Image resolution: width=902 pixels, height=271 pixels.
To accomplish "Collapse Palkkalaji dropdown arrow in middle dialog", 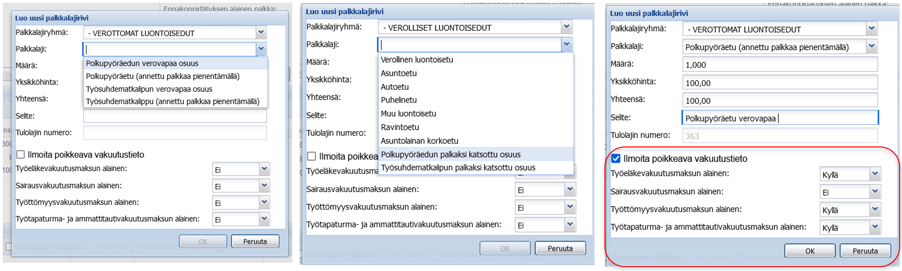I will point(567,44).
